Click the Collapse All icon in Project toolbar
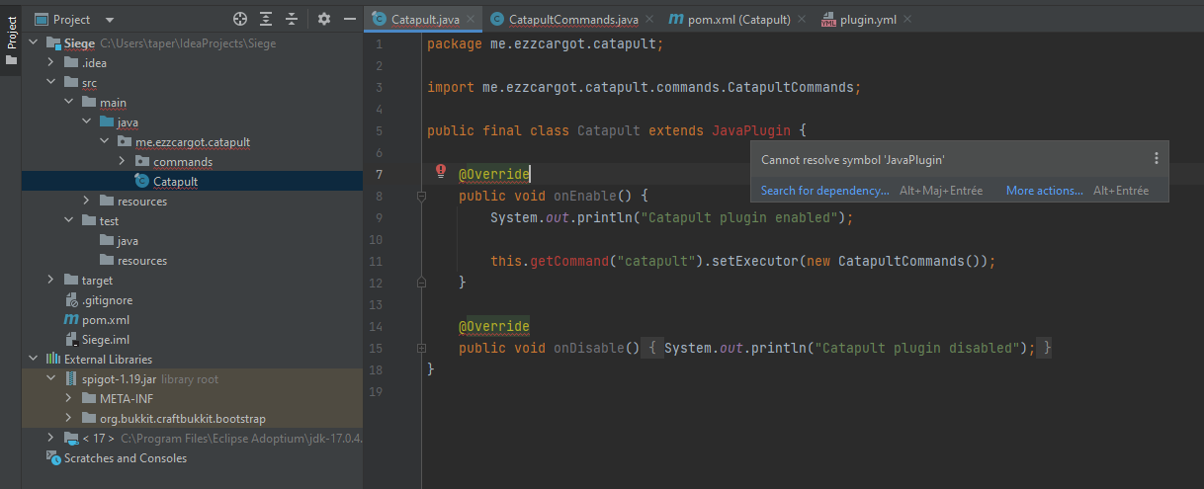Image resolution: width=1204 pixels, height=489 pixels. [x=292, y=19]
